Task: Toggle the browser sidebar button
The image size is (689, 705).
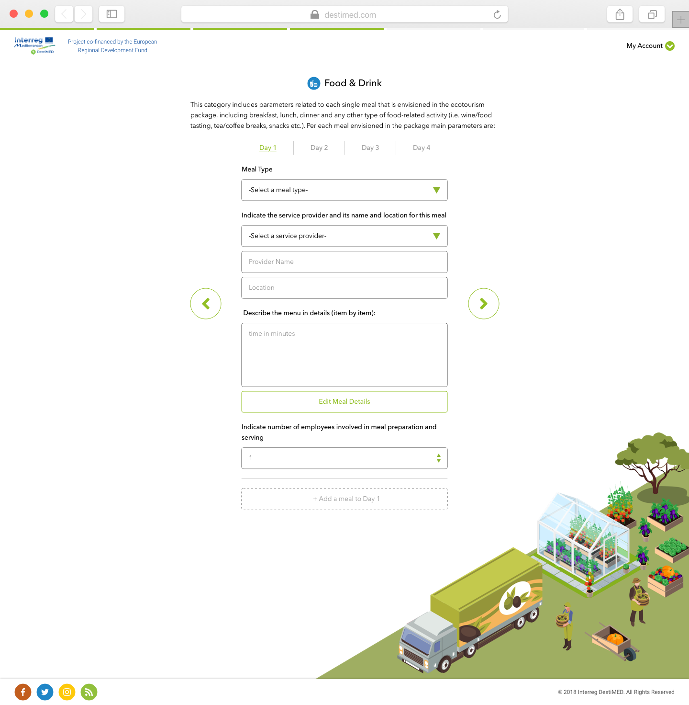Action: pyautogui.click(x=111, y=14)
